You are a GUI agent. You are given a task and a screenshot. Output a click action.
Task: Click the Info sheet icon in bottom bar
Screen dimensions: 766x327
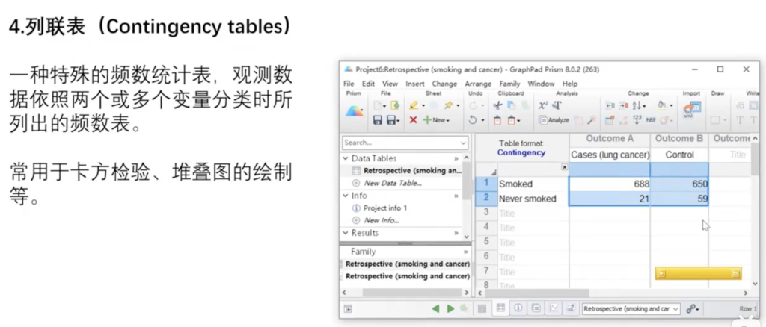tap(518, 308)
